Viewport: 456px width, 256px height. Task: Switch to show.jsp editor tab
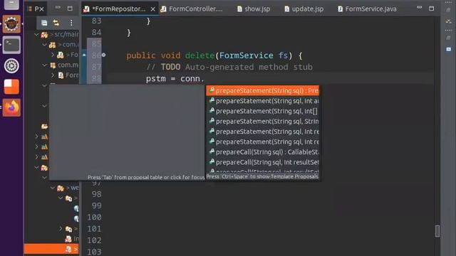pyautogui.click(x=254, y=9)
